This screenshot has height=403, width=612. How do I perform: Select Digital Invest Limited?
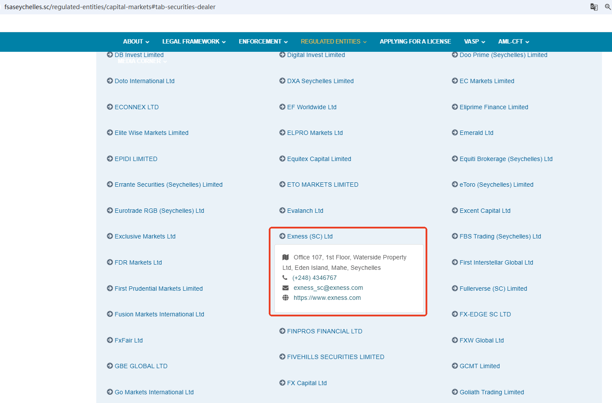(x=316, y=55)
